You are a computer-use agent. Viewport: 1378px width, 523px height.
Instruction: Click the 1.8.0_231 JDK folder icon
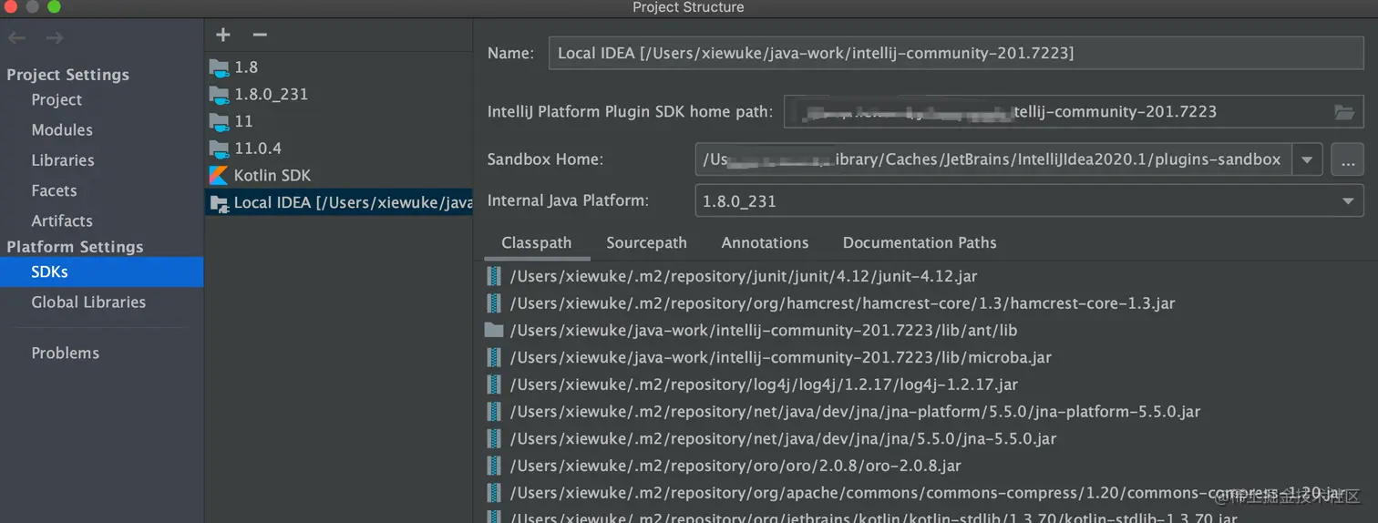click(x=219, y=94)
